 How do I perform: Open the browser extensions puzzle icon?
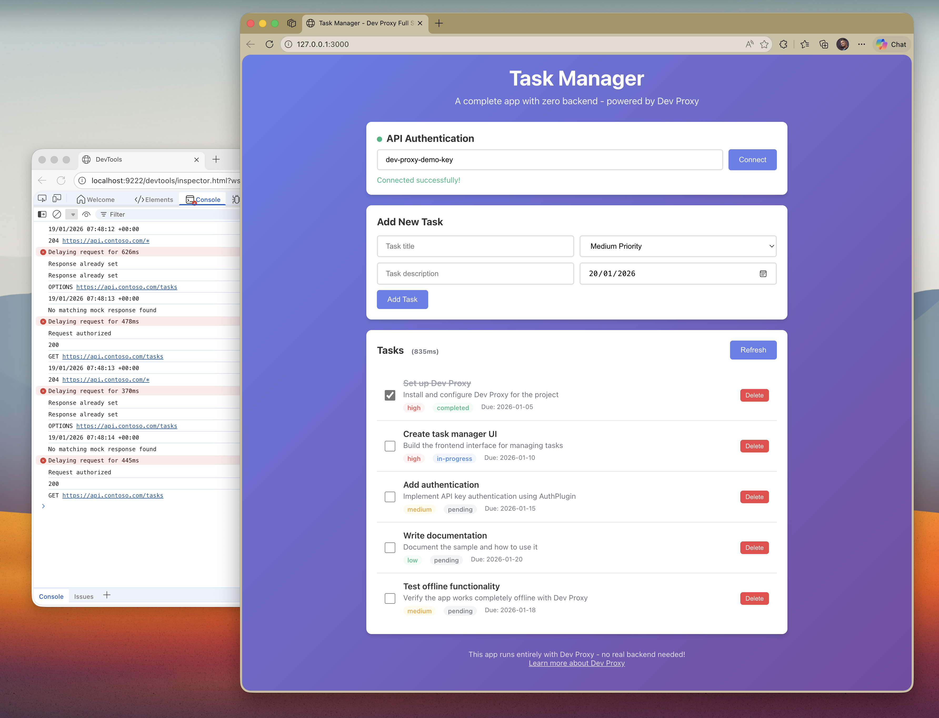(x=784, y=44)
